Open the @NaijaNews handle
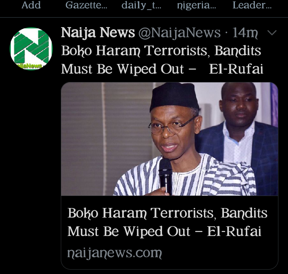The height and width of the screenshot is (274, 288). [180, 33]
